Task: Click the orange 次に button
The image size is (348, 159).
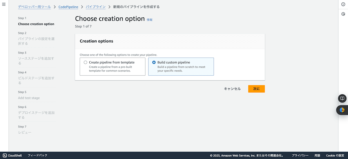Action: coord(256,89)
